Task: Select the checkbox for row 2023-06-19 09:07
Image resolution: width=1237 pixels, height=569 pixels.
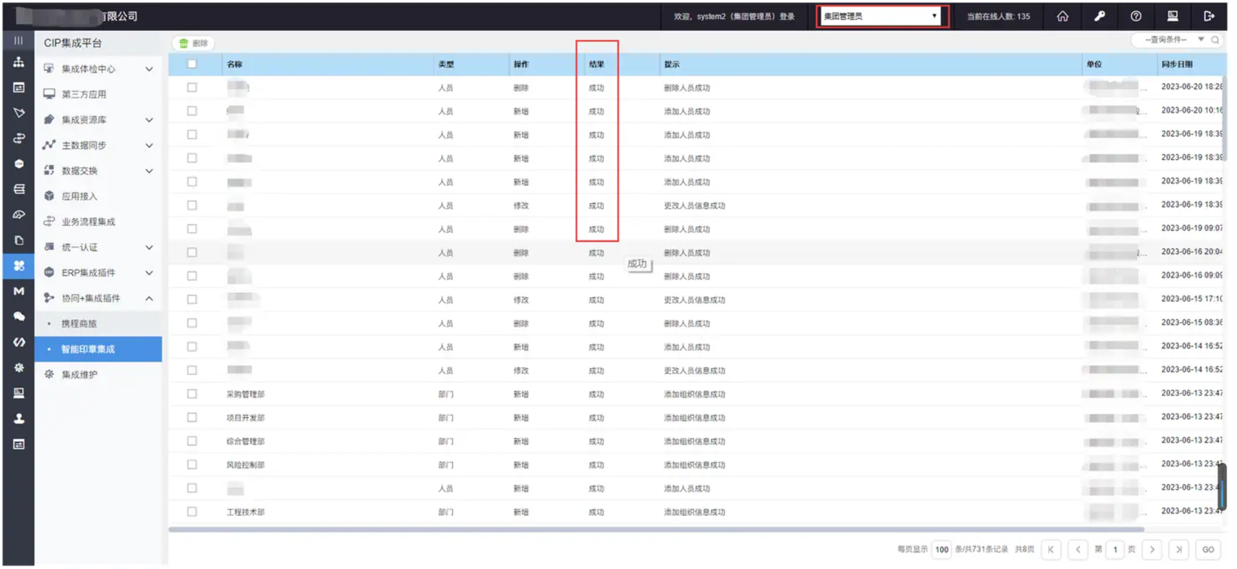Action: pos(192,229)
